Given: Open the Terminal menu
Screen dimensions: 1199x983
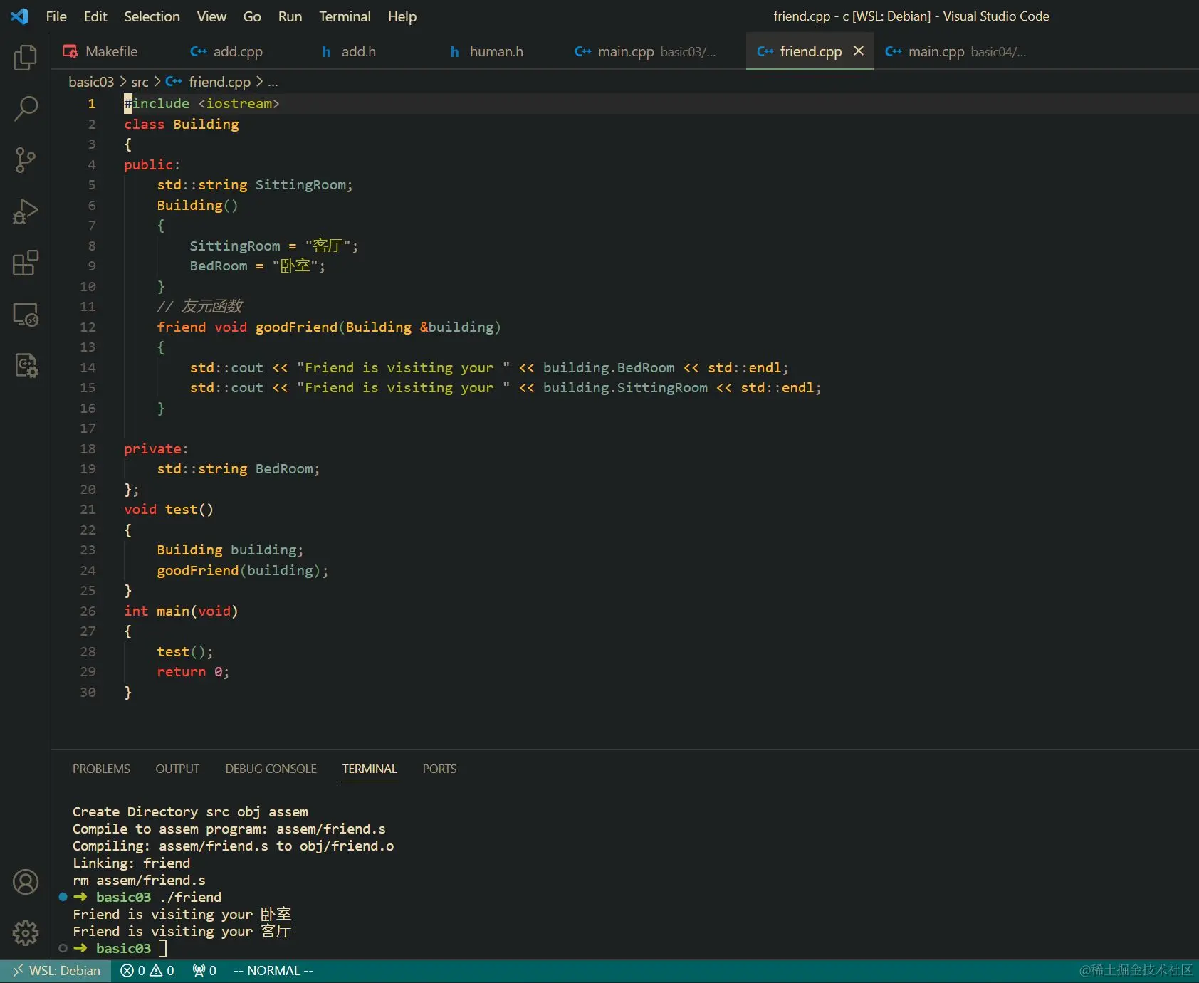Looking at the screenshot, I should click(x=345, y=16).
